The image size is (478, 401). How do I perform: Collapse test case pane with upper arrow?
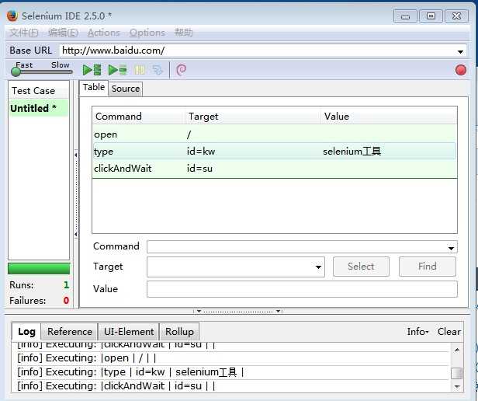point(75,155)
